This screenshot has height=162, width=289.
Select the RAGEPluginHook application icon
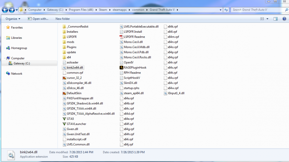coord(121,68)
